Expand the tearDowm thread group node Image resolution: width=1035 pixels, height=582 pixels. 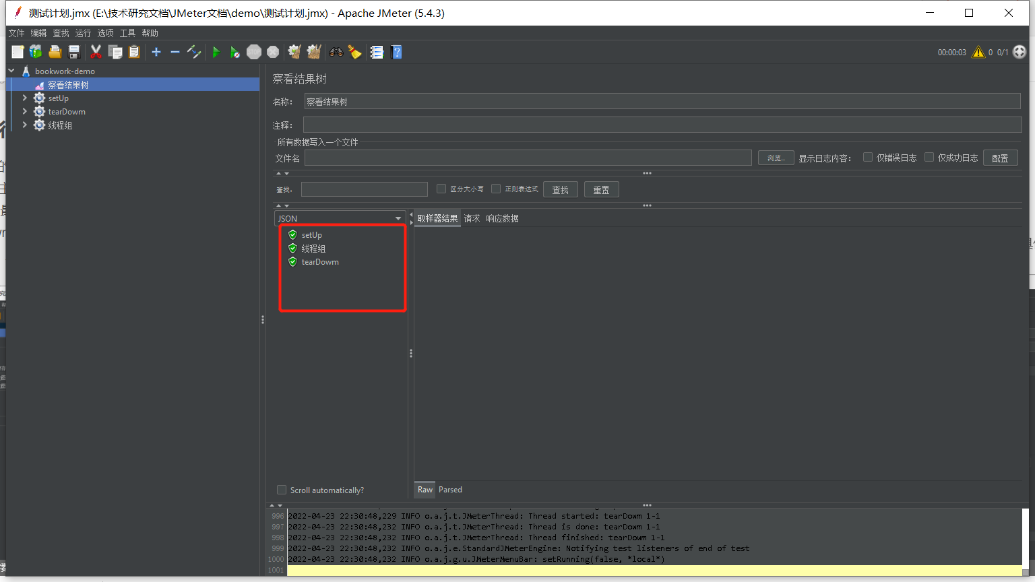pyautogui.click(x=25, y=111)
